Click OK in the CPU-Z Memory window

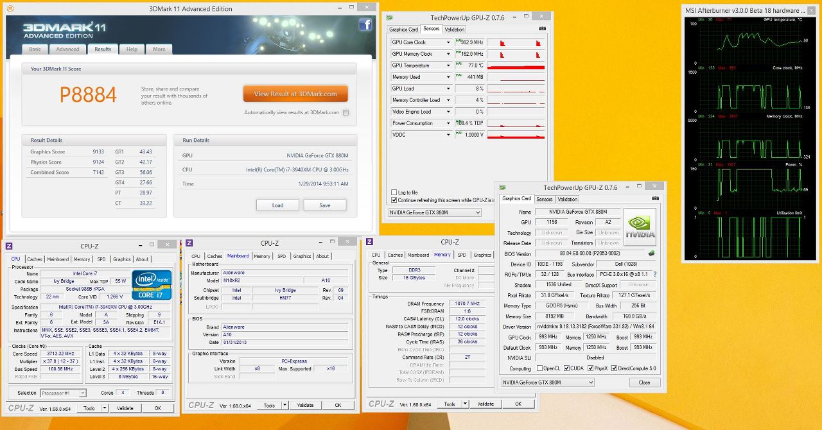pos(518,404)
